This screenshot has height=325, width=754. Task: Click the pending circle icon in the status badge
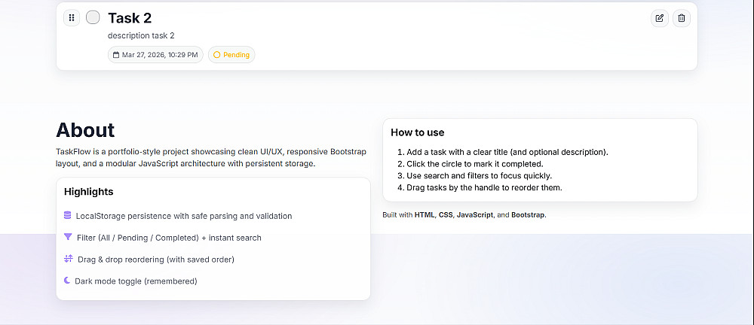point(217,55)
